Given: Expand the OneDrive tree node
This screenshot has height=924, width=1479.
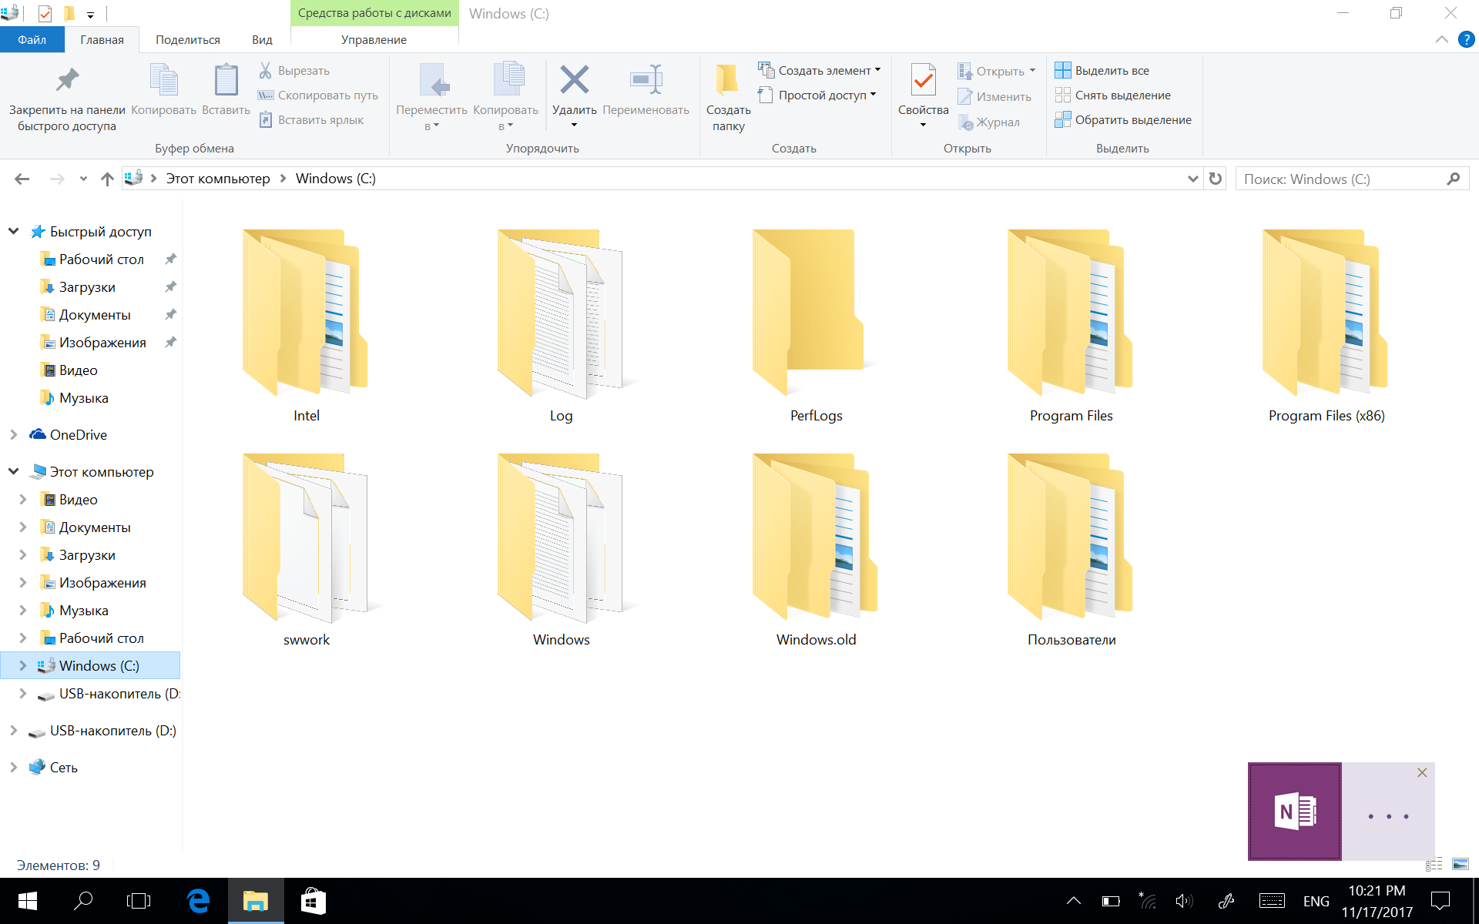Looking at the screenshot, I should [x=14, y=434].
